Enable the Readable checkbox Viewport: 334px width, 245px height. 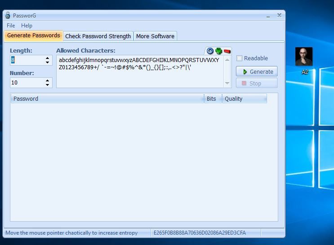[x=240, y=58]
